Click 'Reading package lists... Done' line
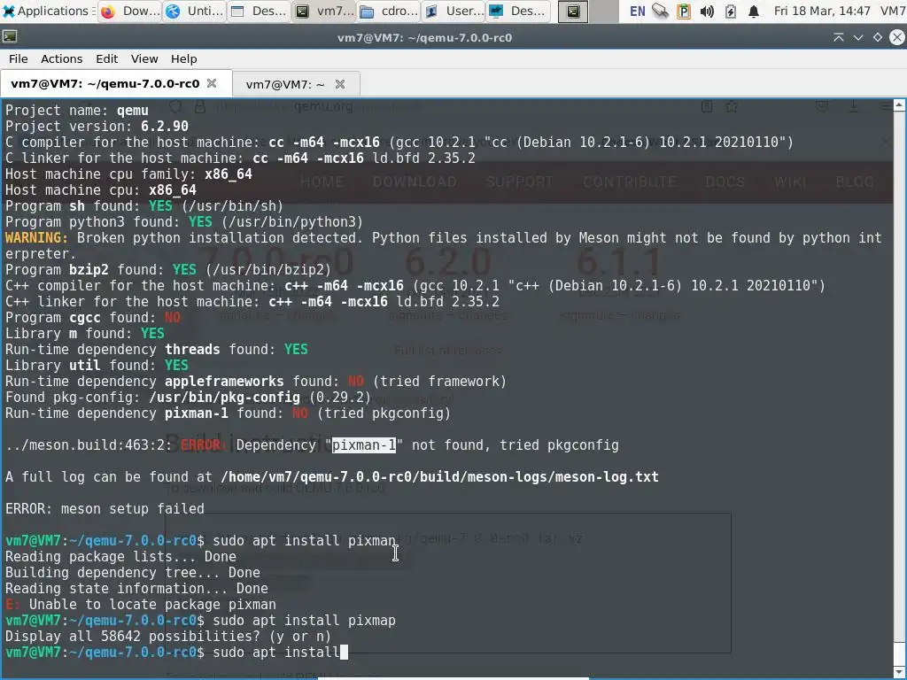The image size is (907, 680). click(120, 557)
